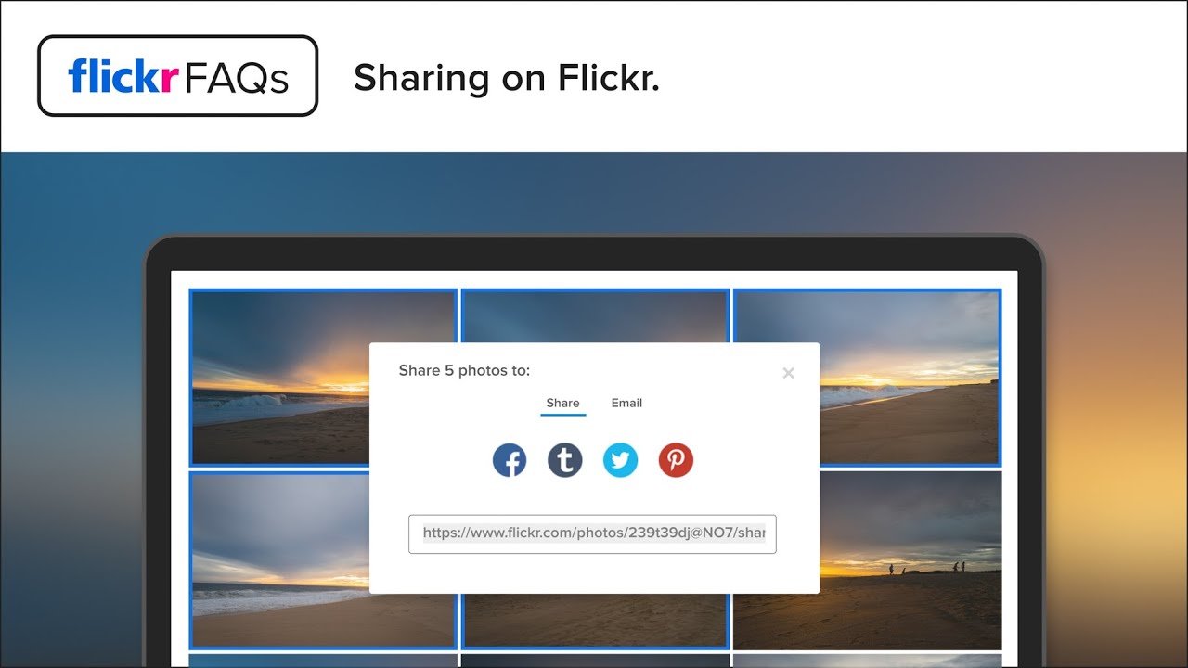Switch to the Email tab
The image size is (1188, 668).
pyautogui.click(x=626, y=404)
